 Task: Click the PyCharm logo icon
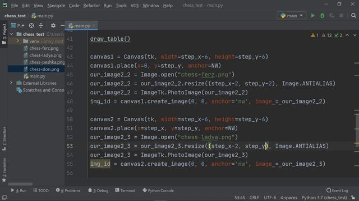pos(5,5)
